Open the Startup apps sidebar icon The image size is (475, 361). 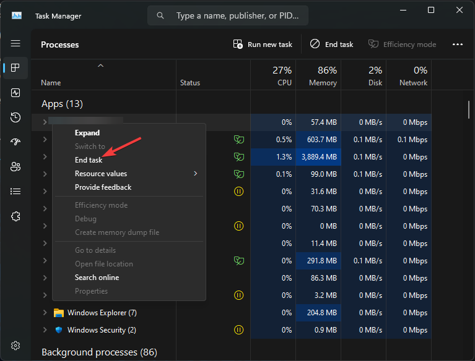[15, 142]
